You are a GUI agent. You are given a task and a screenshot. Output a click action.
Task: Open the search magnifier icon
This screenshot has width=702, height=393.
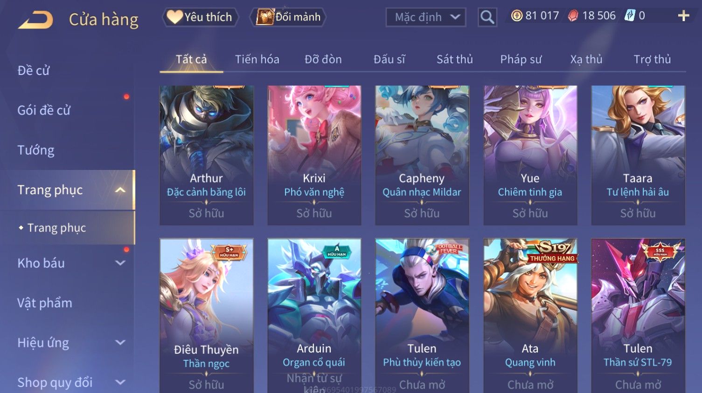tap(487, 17)
